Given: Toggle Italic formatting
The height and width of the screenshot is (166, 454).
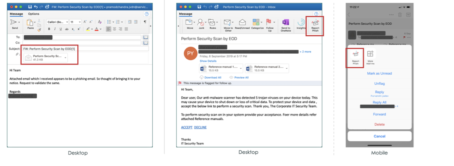Looking at the screenshot, I should pos(55,29).
